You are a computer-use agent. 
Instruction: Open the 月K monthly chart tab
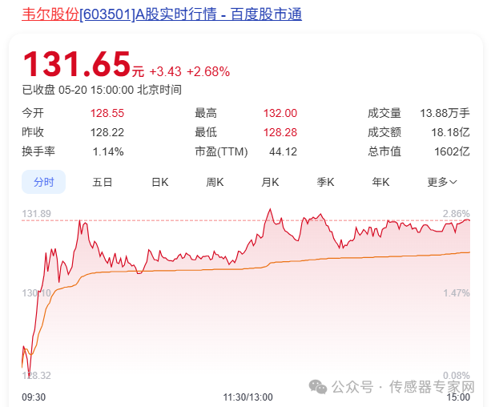[x=270, y=182]
